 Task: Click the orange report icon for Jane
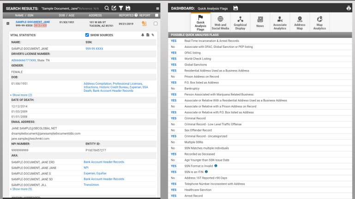click(144, 23)
